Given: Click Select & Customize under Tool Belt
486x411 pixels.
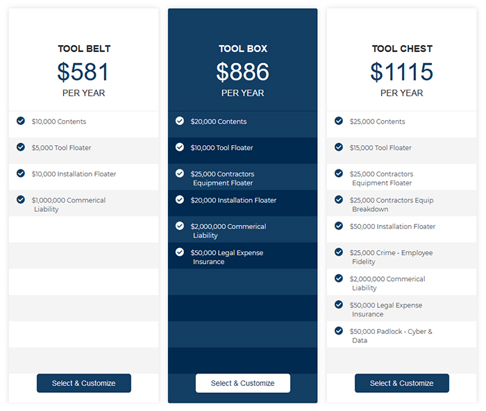Looking at the screenshot, I should [x=83, y=383].
